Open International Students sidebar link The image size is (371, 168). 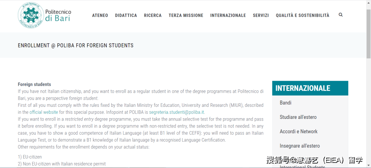[x=302, y=167]
